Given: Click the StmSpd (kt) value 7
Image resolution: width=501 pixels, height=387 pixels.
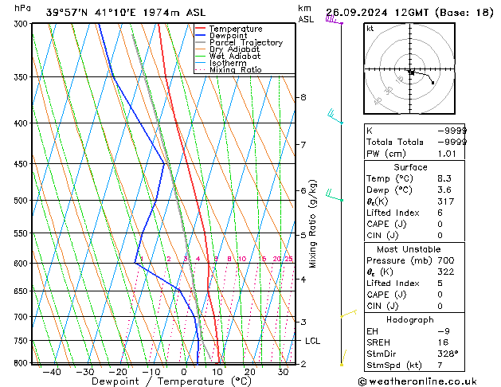Looking at the screenshot, I should tap(440, 365).
